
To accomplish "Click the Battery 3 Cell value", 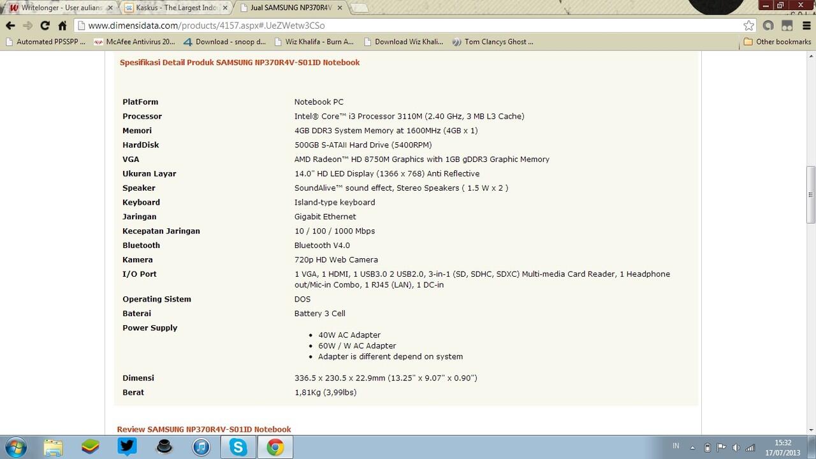I will tap(319, 314).
